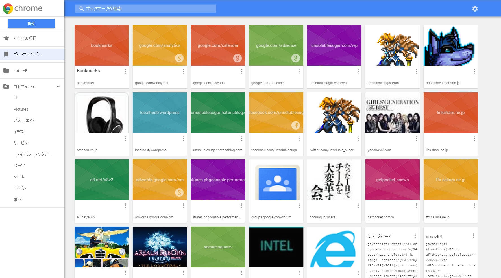Click the Chrome logo icon
This screenshot has width=501, height=278.
pos(8,8)
